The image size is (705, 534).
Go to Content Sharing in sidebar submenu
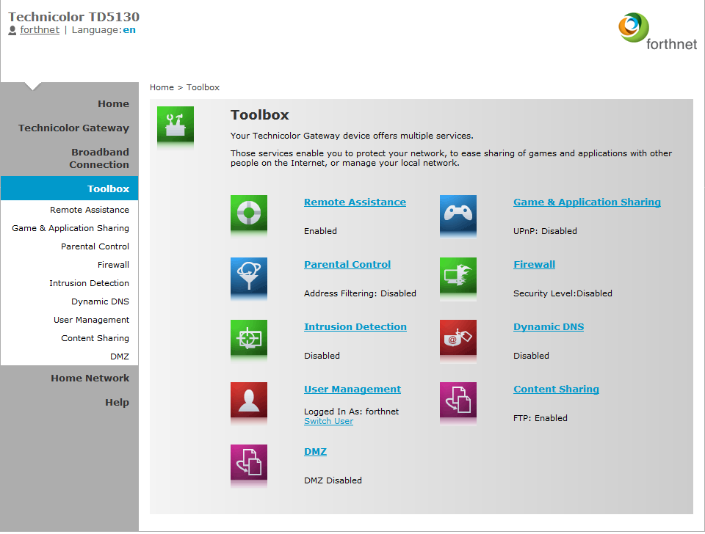coord(95,338)
